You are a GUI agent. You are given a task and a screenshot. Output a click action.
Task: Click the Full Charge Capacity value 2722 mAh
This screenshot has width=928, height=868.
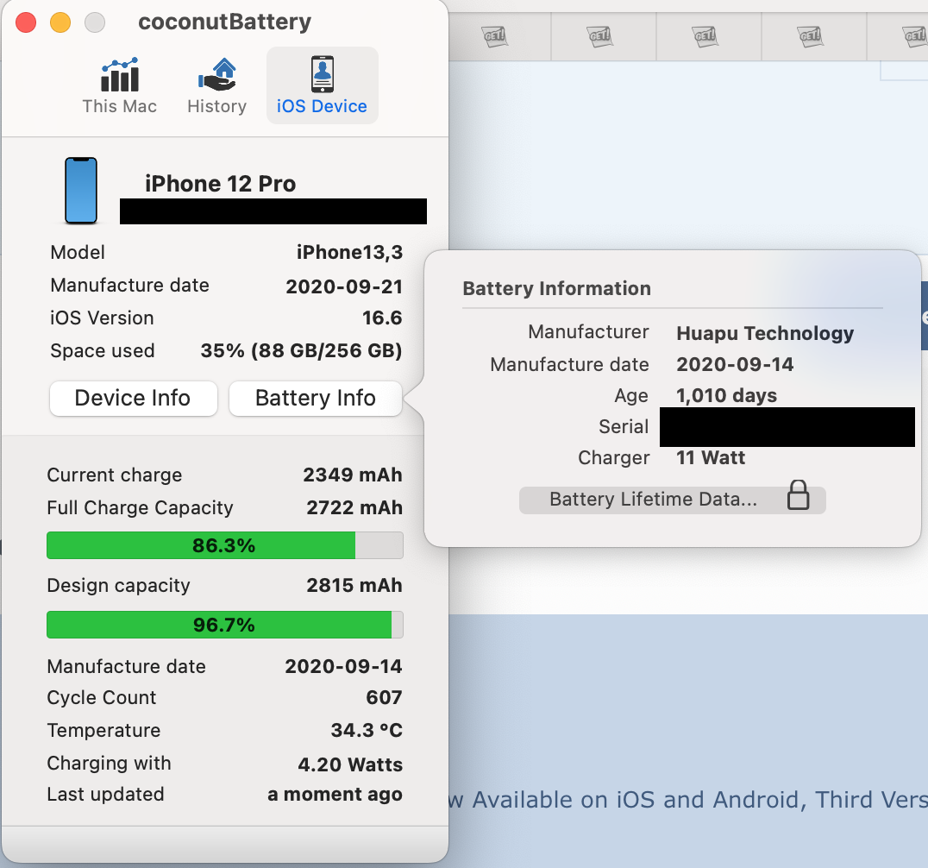354,507
